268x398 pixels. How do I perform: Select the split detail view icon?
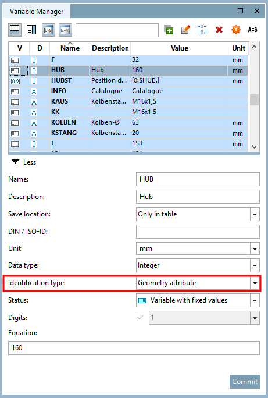tap(31, 30)
